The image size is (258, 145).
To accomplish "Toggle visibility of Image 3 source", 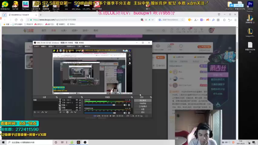I will [x=77, y=105].
